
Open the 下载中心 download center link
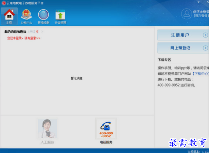[x=200, y=74]
